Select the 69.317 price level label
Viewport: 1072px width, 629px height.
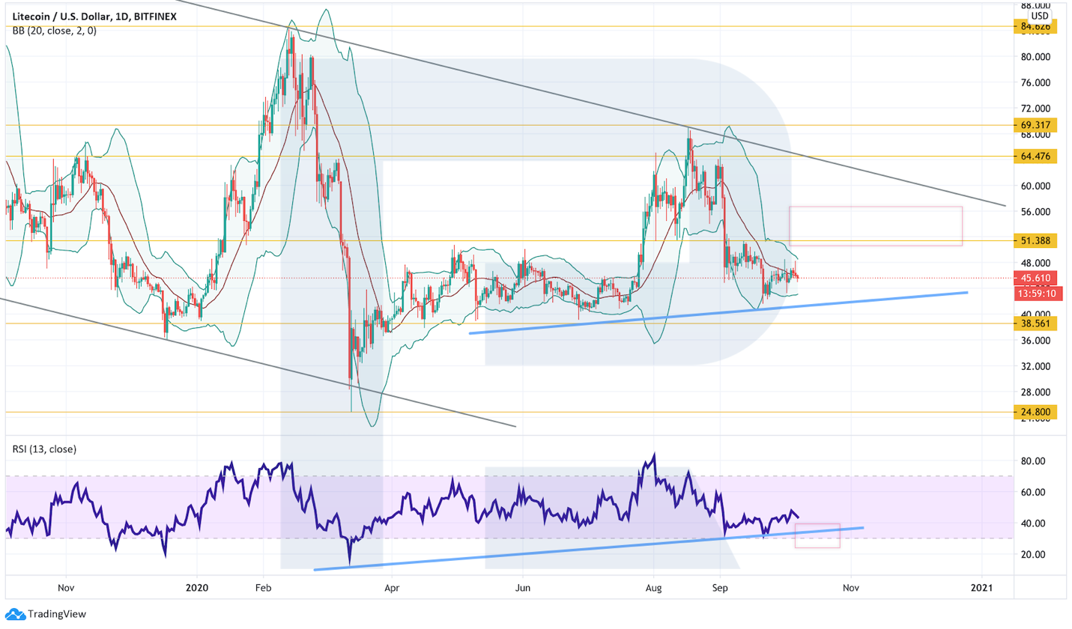(1035, 125)
